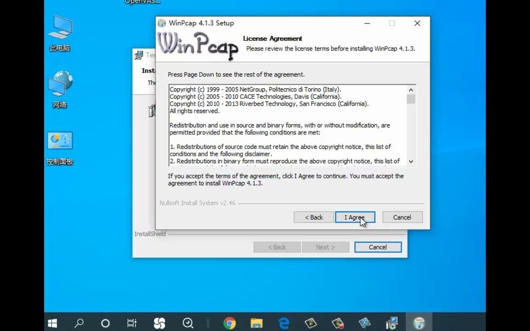
Task: Launch Microsoft Edge from the taskbar
Action: (x=283, y=323)
